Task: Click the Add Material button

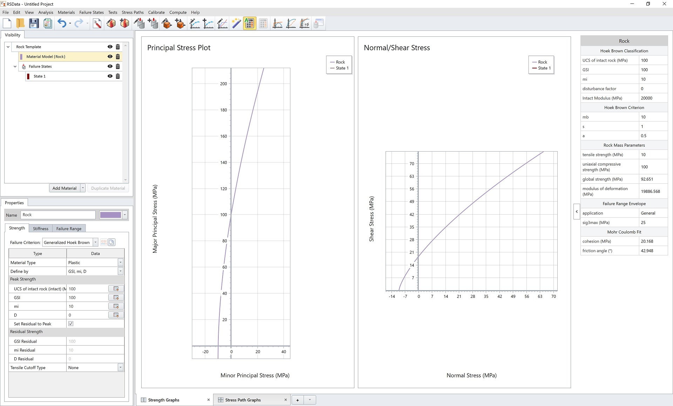Action: point(64,188)
